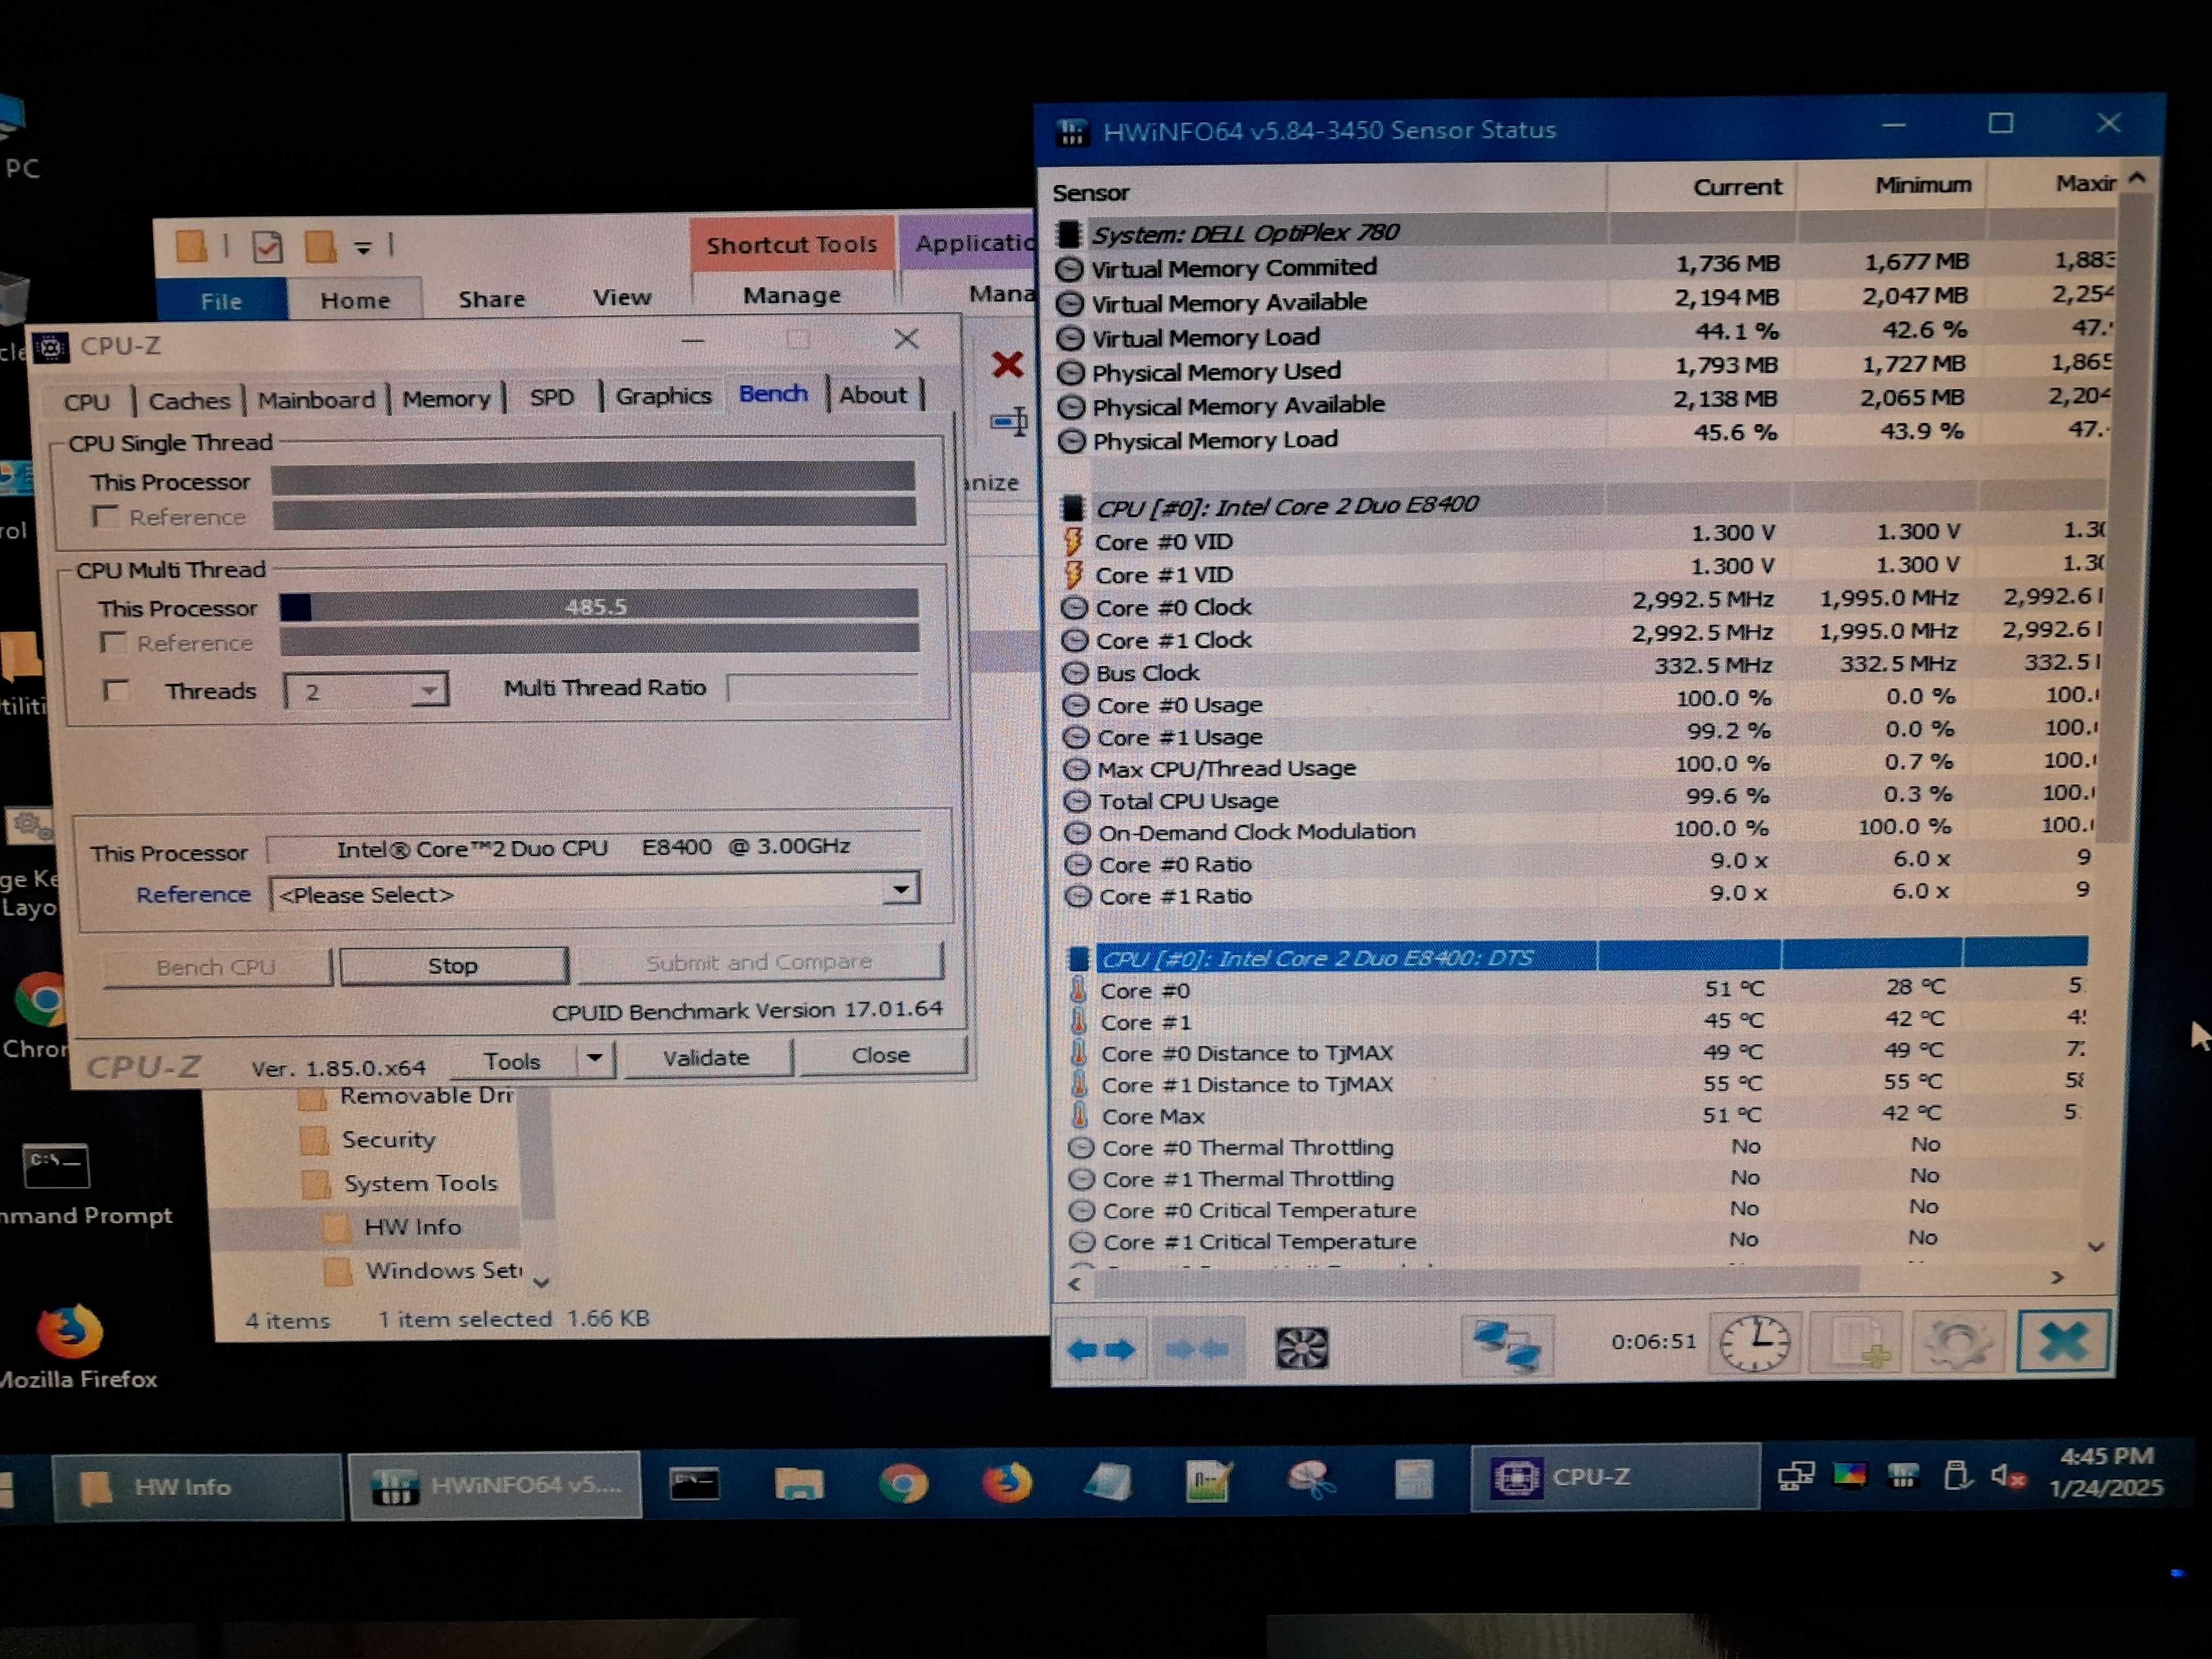Enable Multi Thread Reference checkbox
This screenshot has height=1659, width=2212.
(x=113, y=643)
